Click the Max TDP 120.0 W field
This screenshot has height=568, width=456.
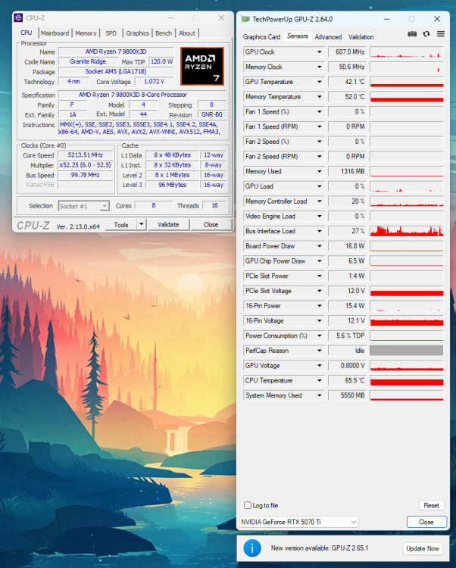tap(161, 61)
